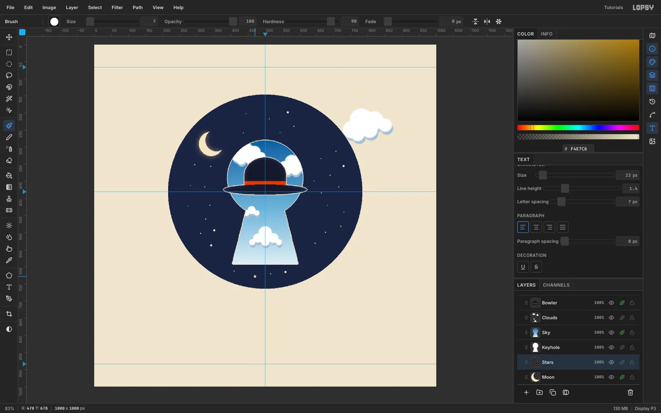Hide the Moon layer
The image size is (661, 413).
pos(611,377)
